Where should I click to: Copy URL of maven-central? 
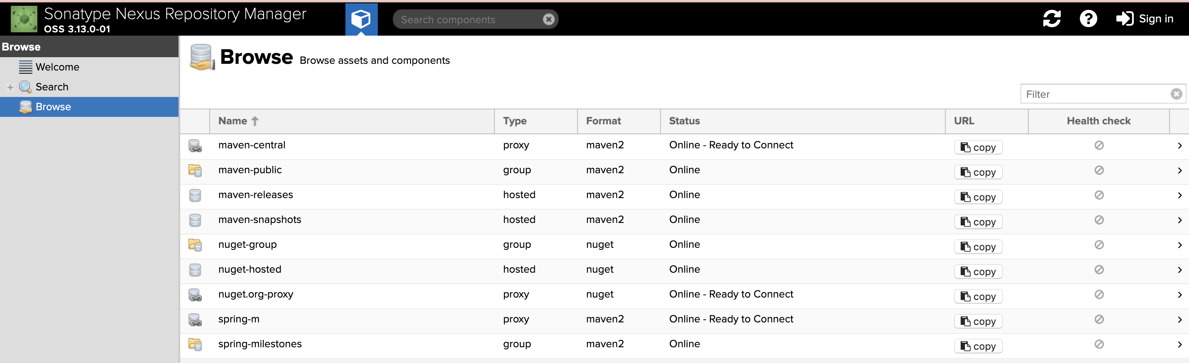(978, 147)
